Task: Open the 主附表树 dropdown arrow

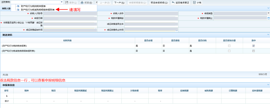Action: tap(62, 2)
